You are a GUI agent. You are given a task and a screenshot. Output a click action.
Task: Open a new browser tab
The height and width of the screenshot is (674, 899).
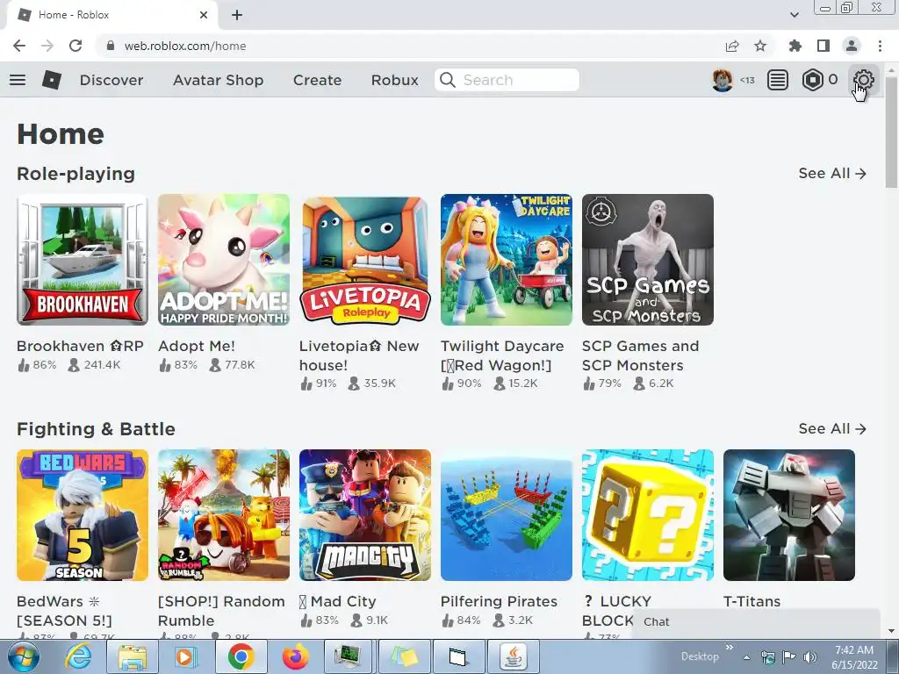237,15
